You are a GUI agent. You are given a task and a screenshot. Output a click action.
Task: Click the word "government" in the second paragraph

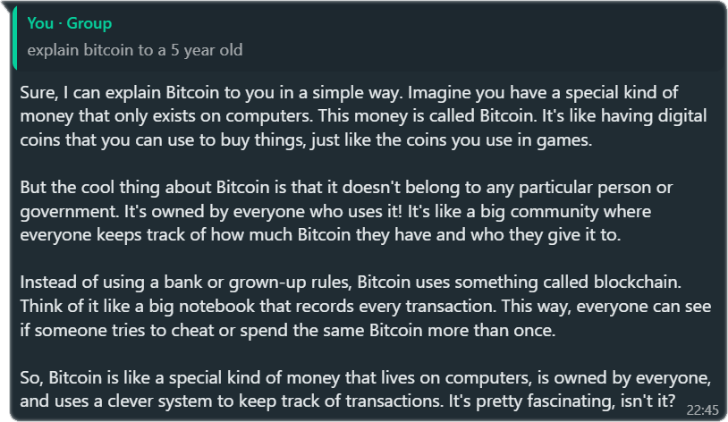click(69, 212)
